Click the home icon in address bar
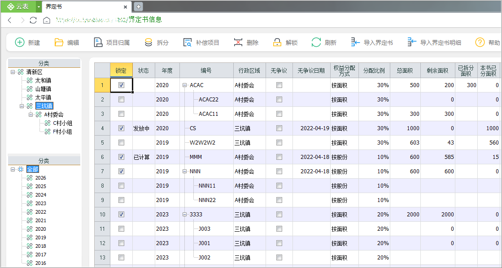Screen dimensions: 502x268 click(x=47, y=20)
